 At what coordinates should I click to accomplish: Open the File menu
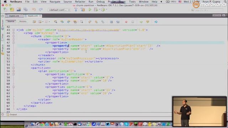pos(27,1)
